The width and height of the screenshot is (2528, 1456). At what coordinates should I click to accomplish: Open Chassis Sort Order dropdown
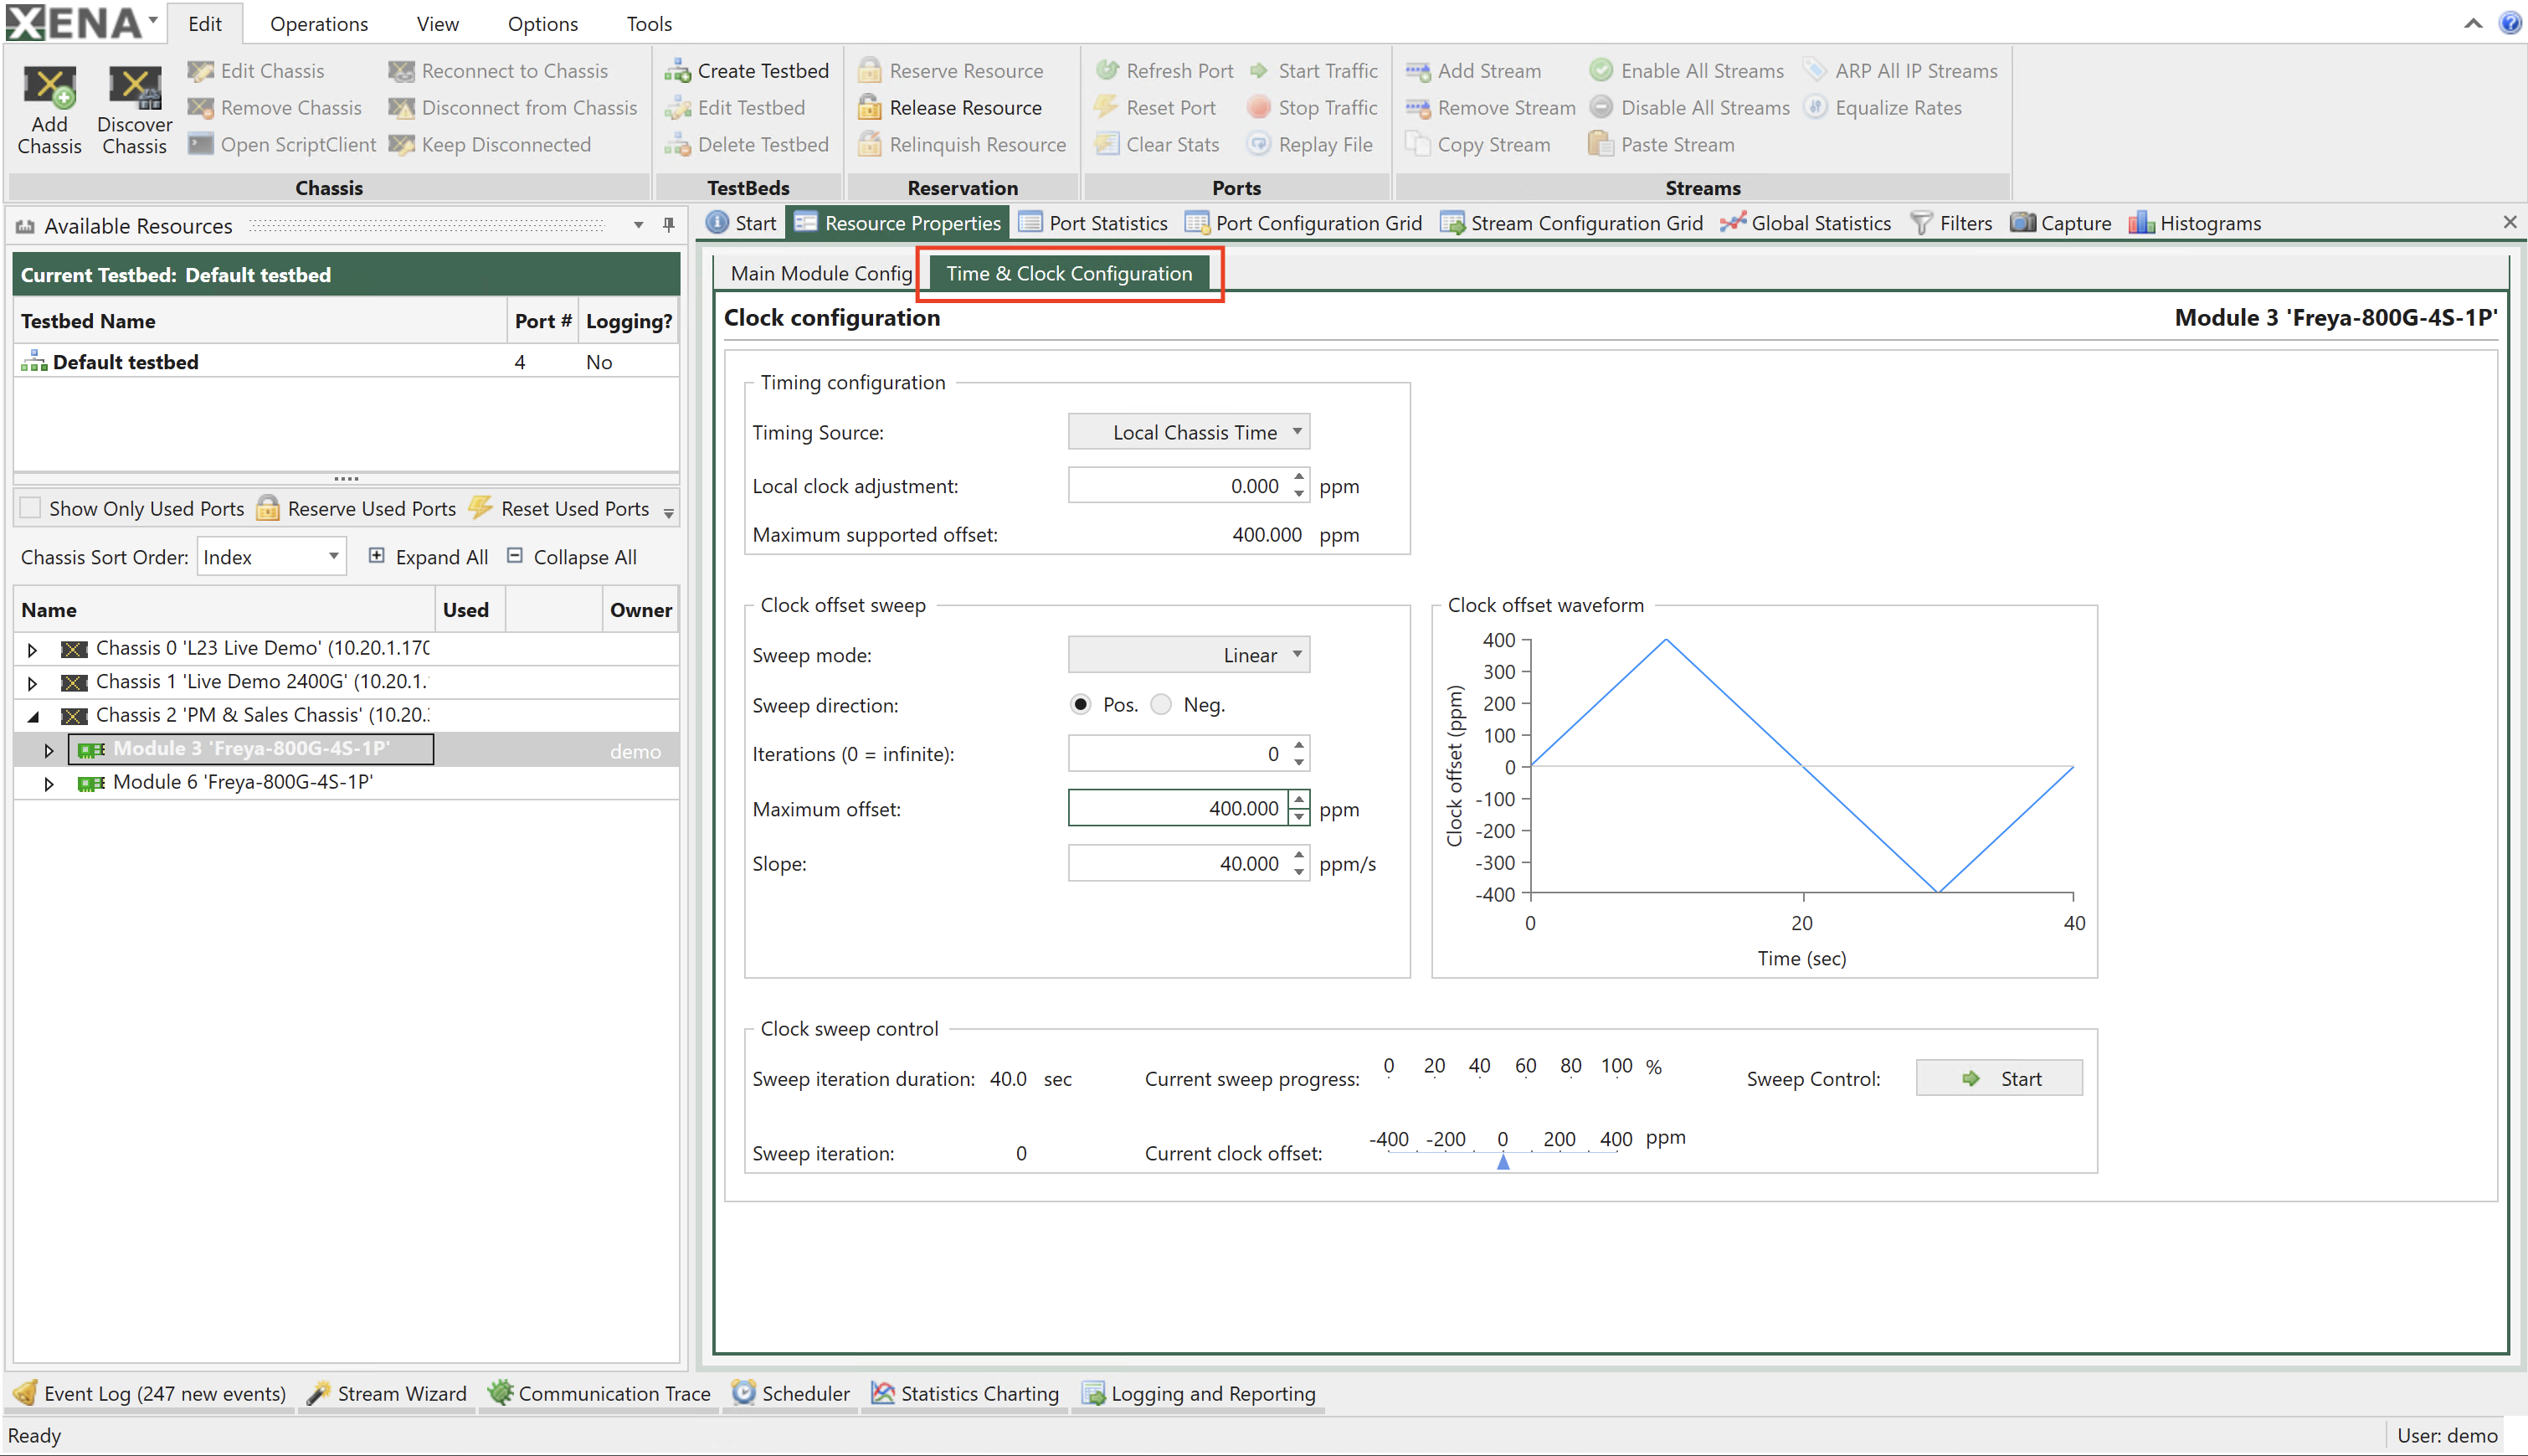[x=272, y=557]
